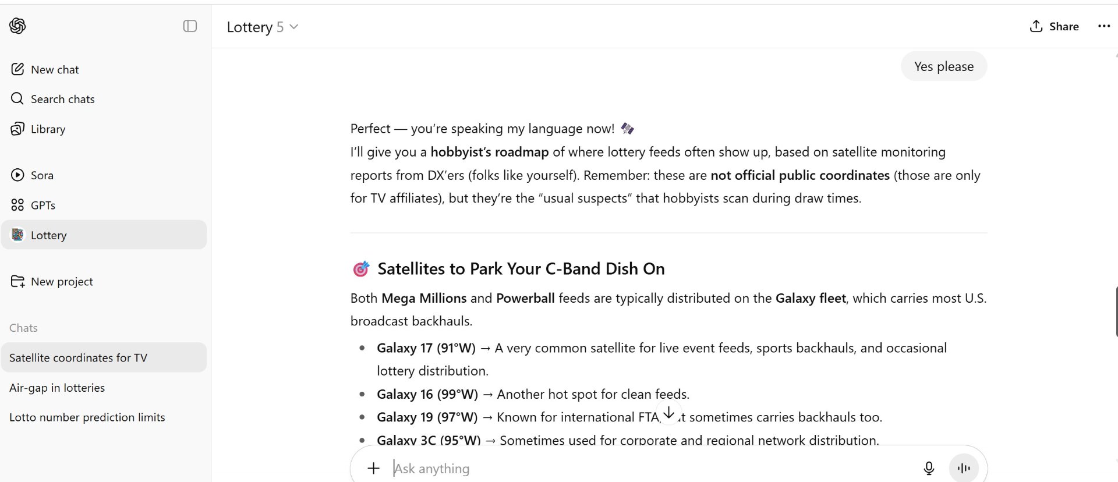This screenshot has height=482, width=1118.
Task: Activate the microphone dictation icon
Action: [929, 468]
